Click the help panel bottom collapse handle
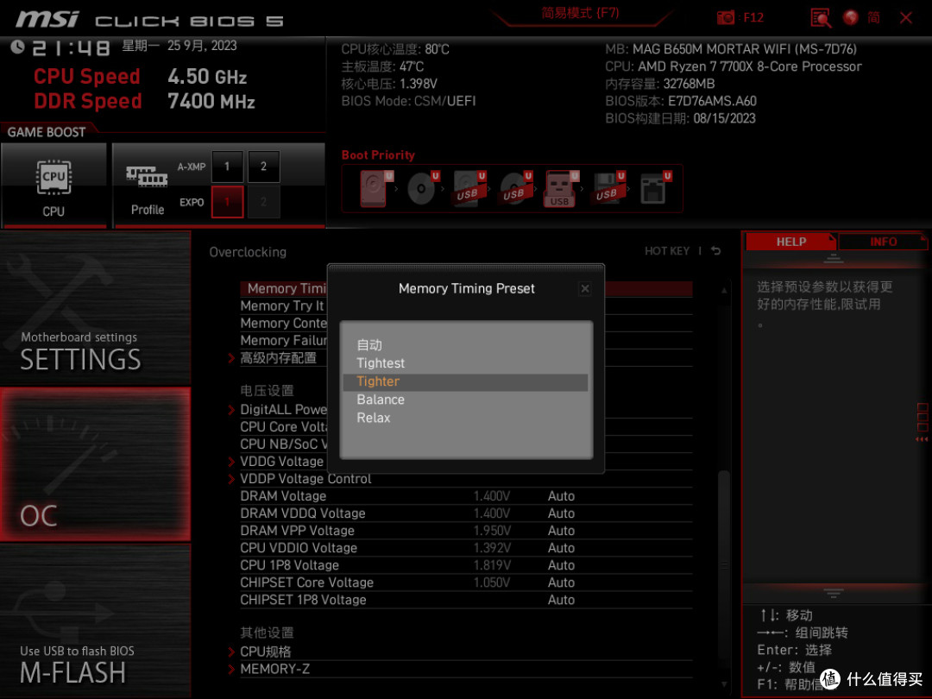Screen dimensions: 932x699 834,593
